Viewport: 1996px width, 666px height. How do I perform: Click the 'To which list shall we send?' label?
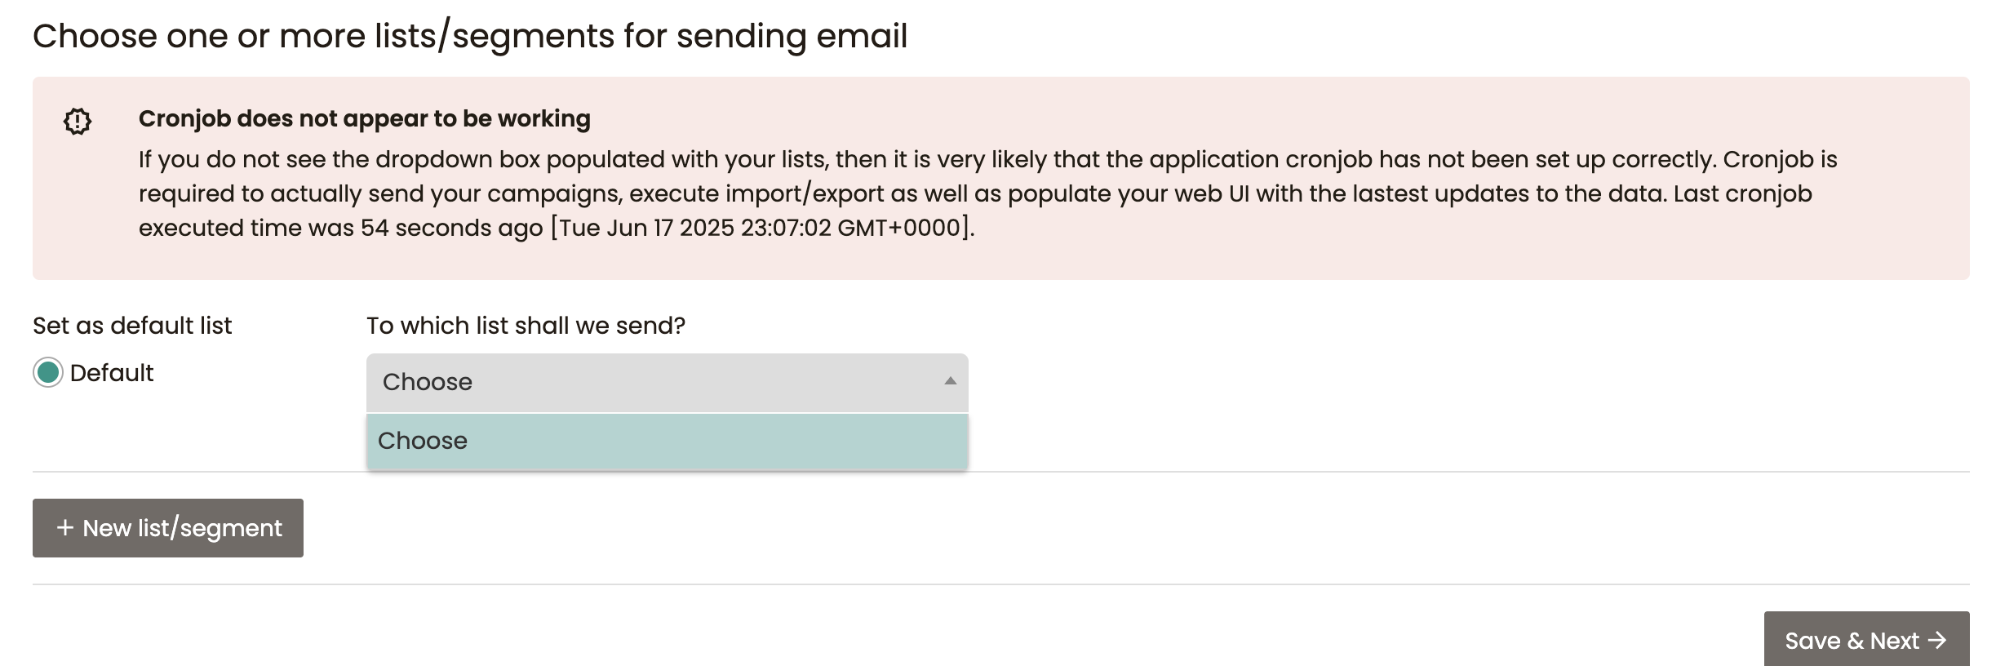526,326
